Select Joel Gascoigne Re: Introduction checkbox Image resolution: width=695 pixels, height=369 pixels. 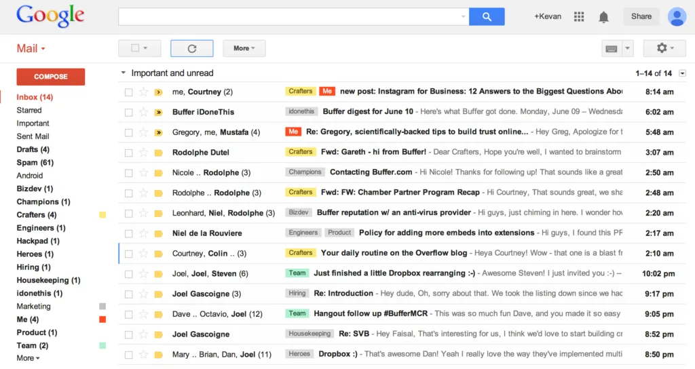(x=128, y=294)
